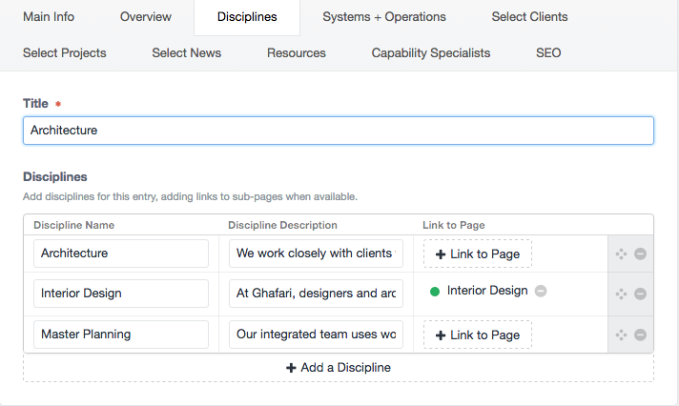Unlink the Interior Design linked page
Screen dimensions: 679x406
(x=541, y=291)
